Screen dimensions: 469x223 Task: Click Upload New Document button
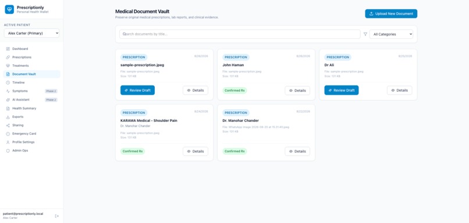tap(391, 14)
